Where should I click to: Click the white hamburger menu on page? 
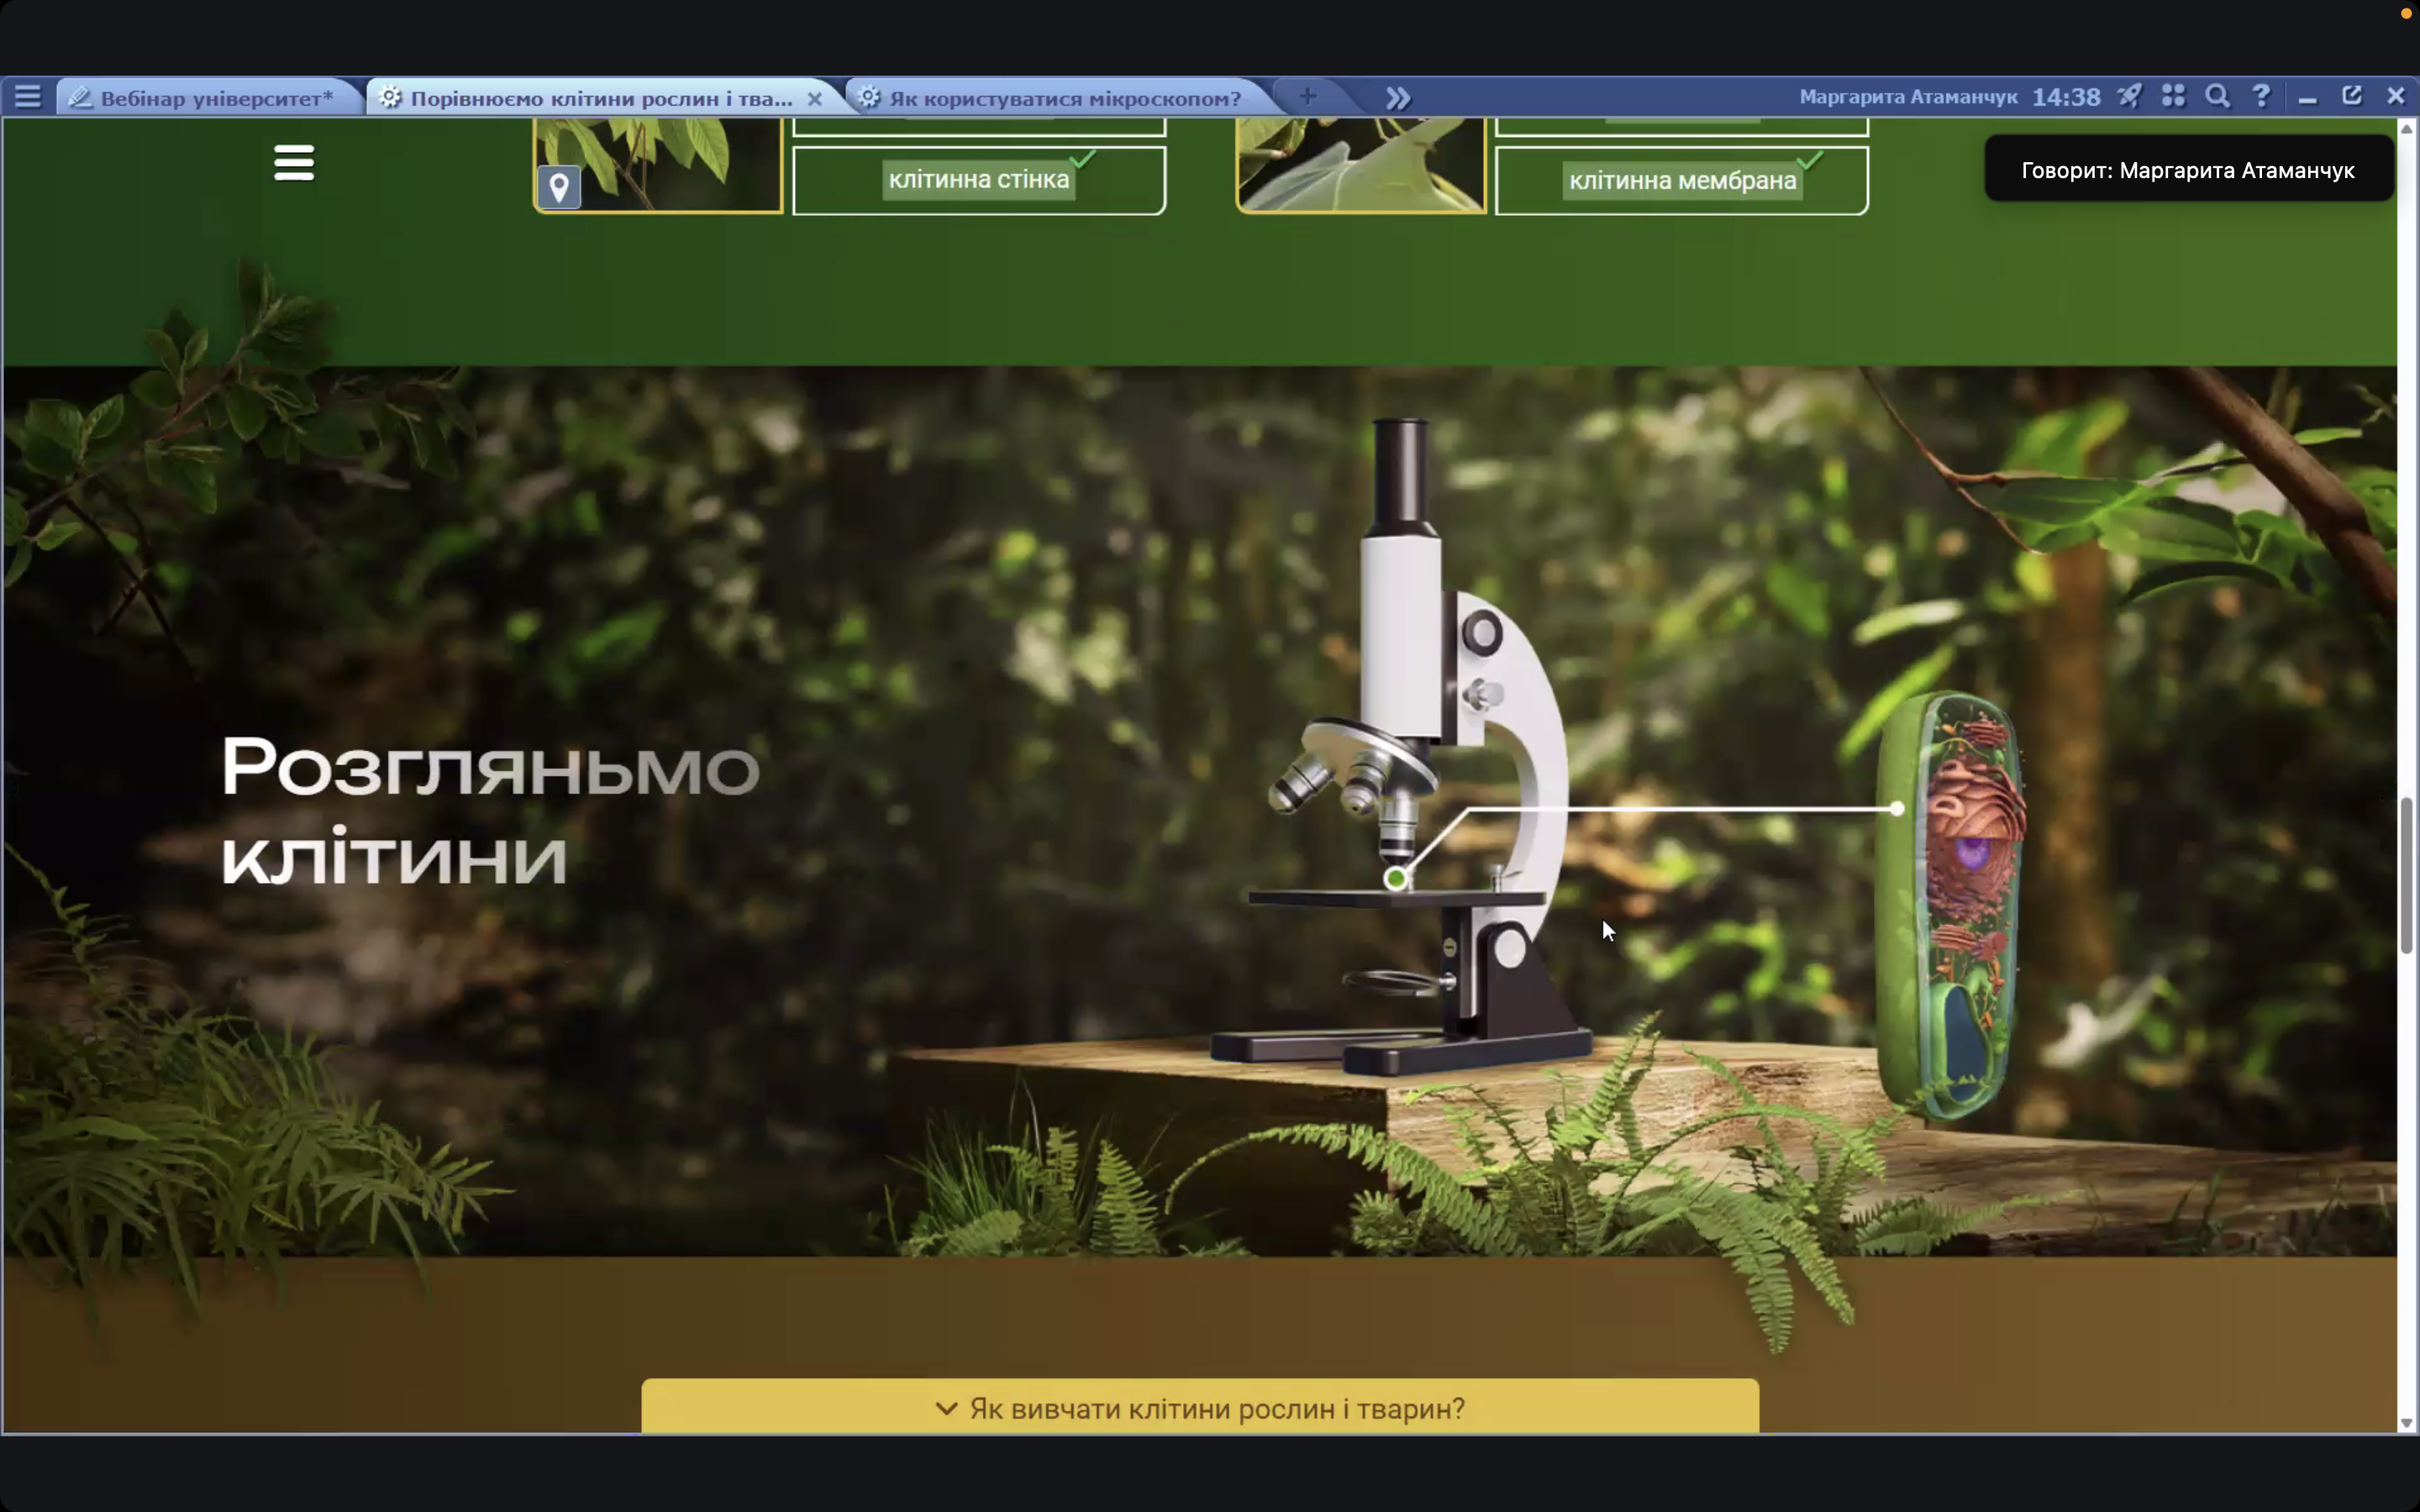(294, 162)
